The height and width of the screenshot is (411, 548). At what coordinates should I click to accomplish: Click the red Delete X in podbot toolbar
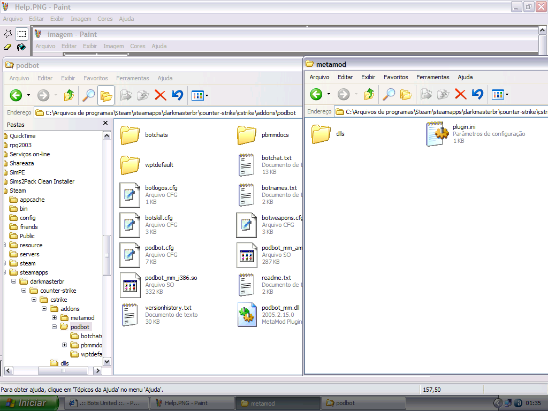tap(161, 95)
